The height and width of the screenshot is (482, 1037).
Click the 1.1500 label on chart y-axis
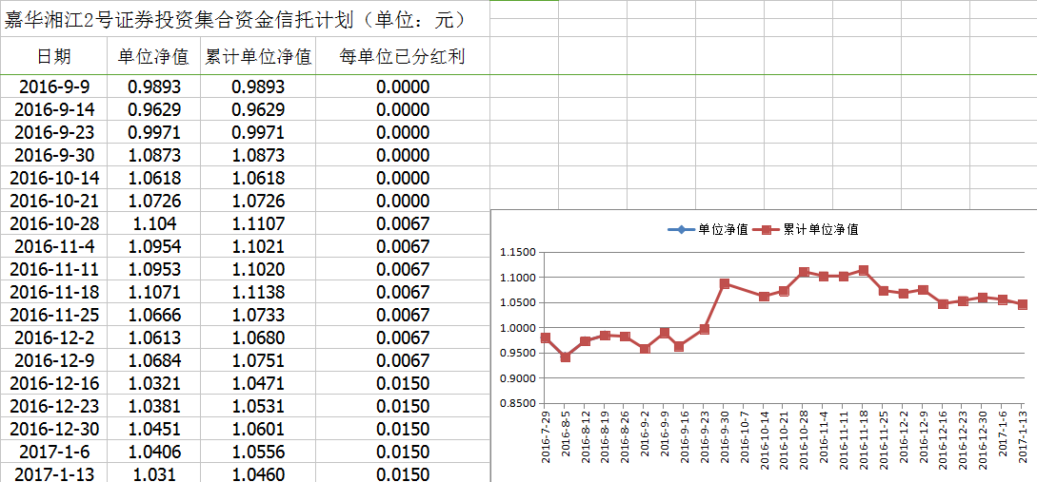click(x=517, y=253)
